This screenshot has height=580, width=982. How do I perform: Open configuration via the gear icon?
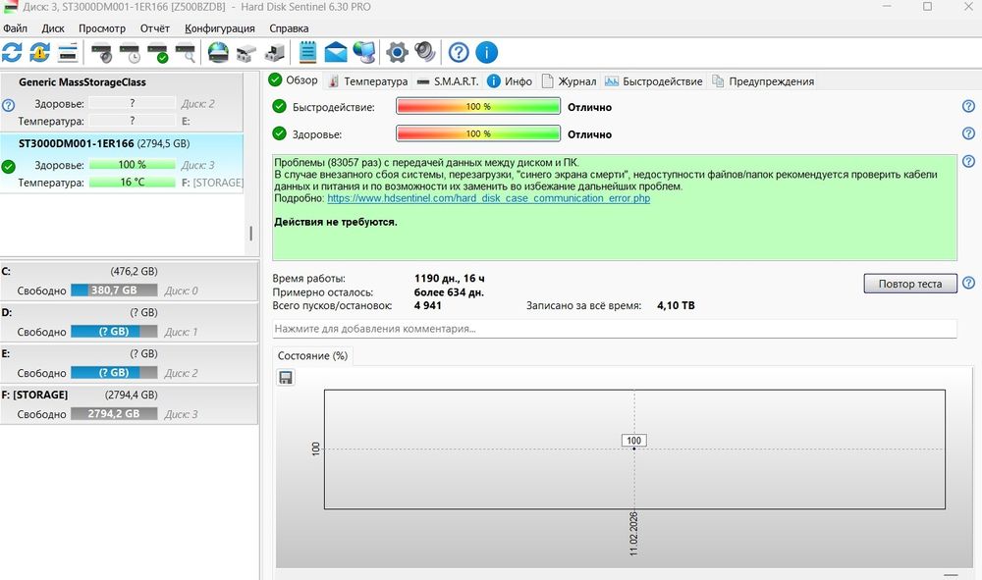tap(397, 53)
